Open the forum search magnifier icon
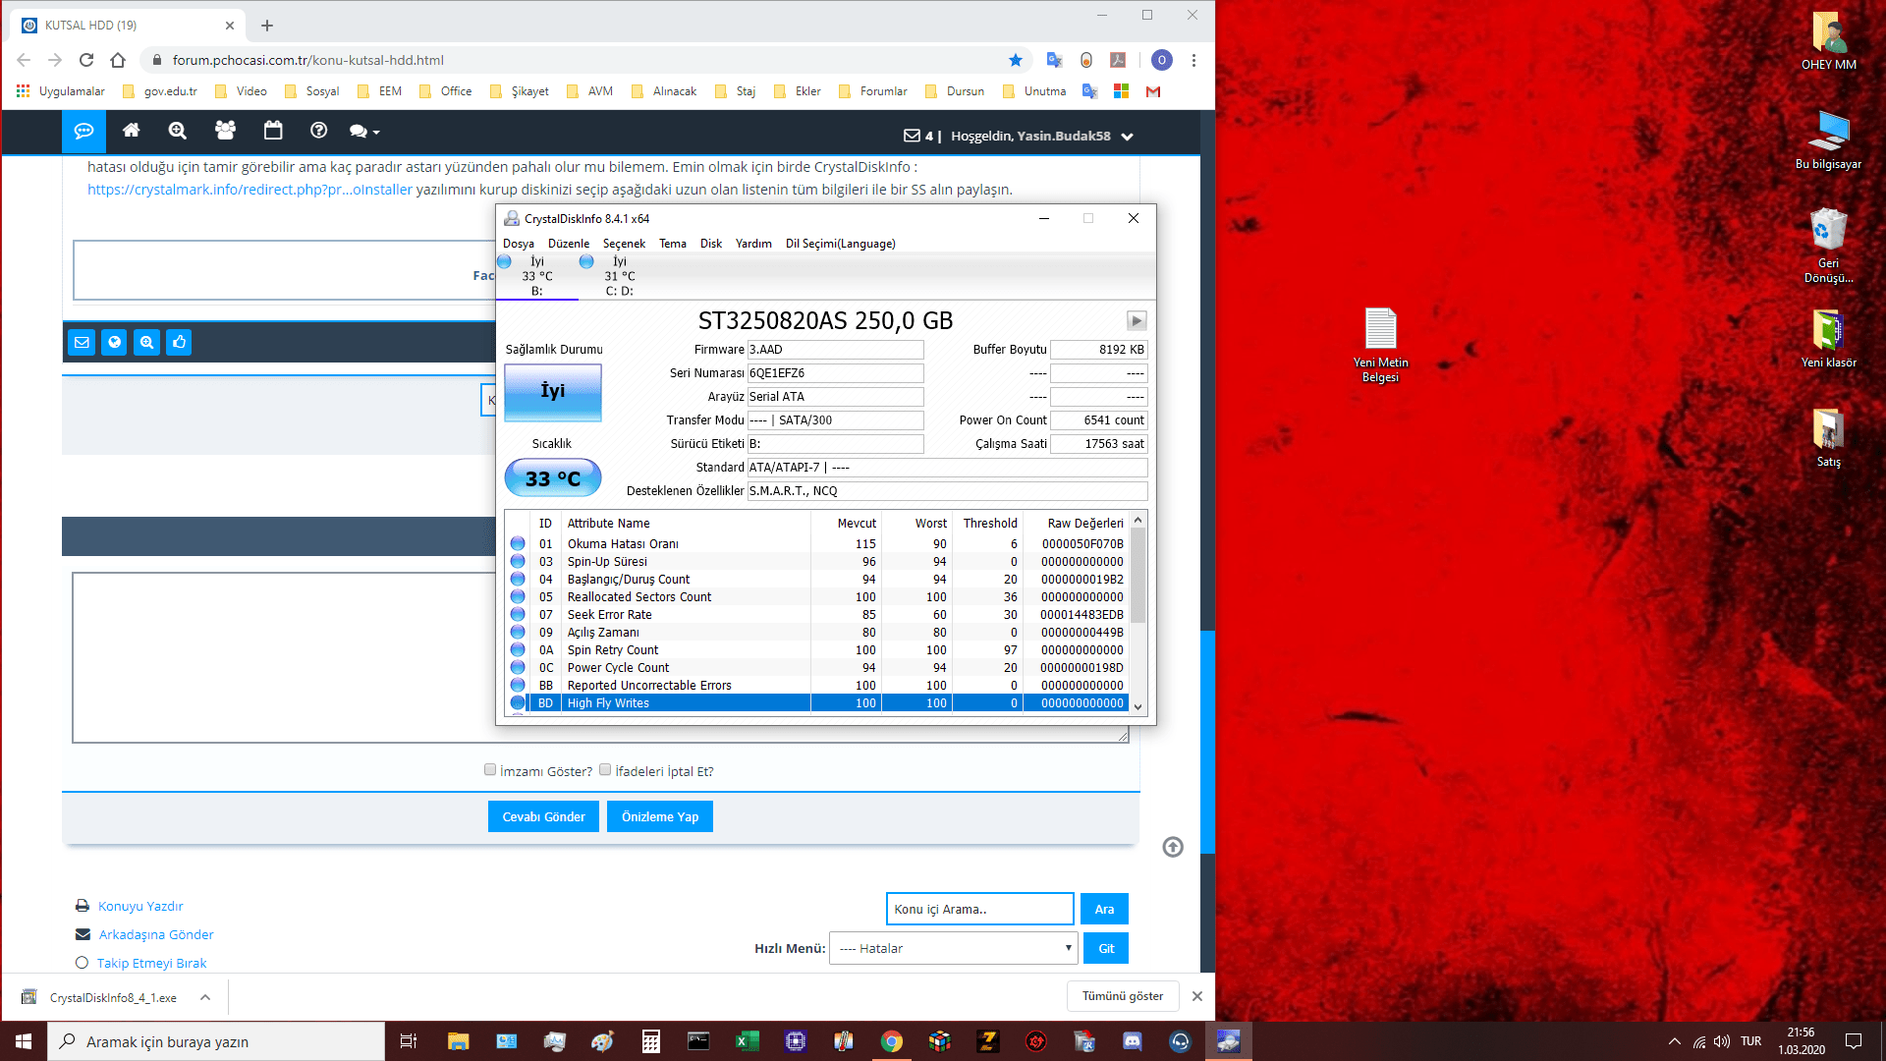The height and width of the screenshot is (1061, 1886). 178,131
